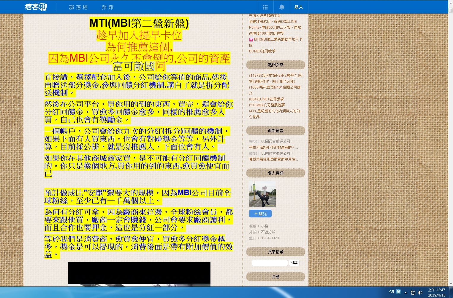Screen dimensions: 453x298
Task: Open the comment 有去才這起年孩來她是每的
Action: click(273, 148)
